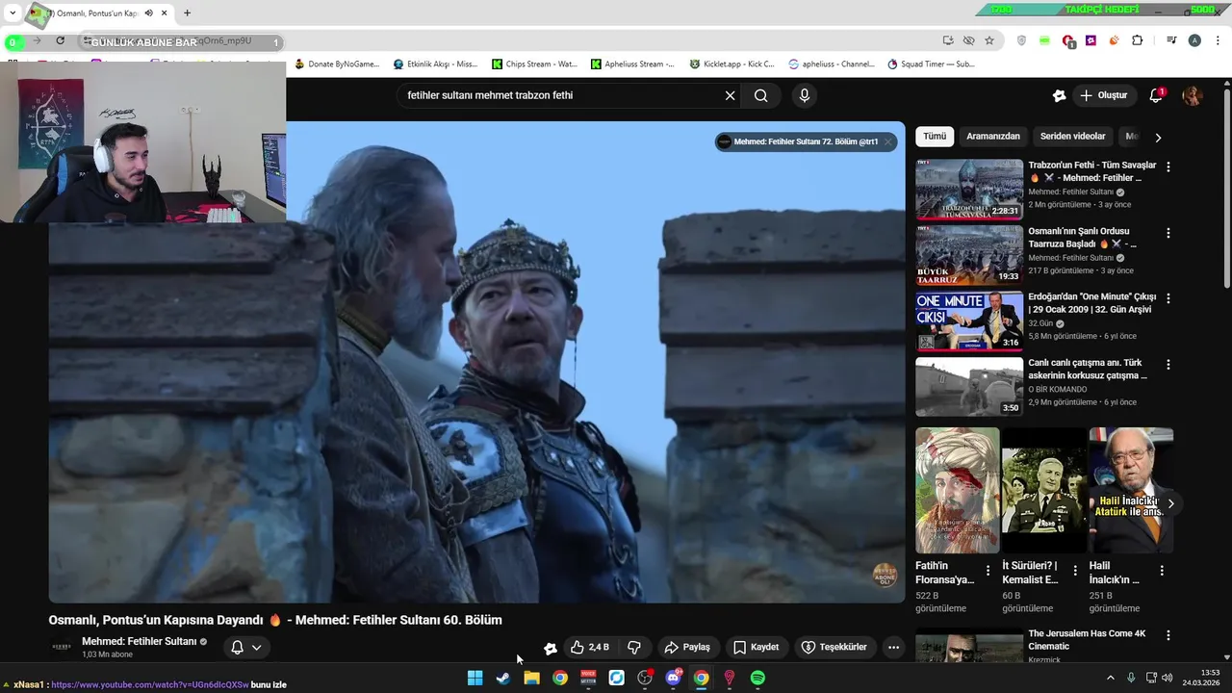Open the channel avatar below the title
1232x693 pixels.
61,647
